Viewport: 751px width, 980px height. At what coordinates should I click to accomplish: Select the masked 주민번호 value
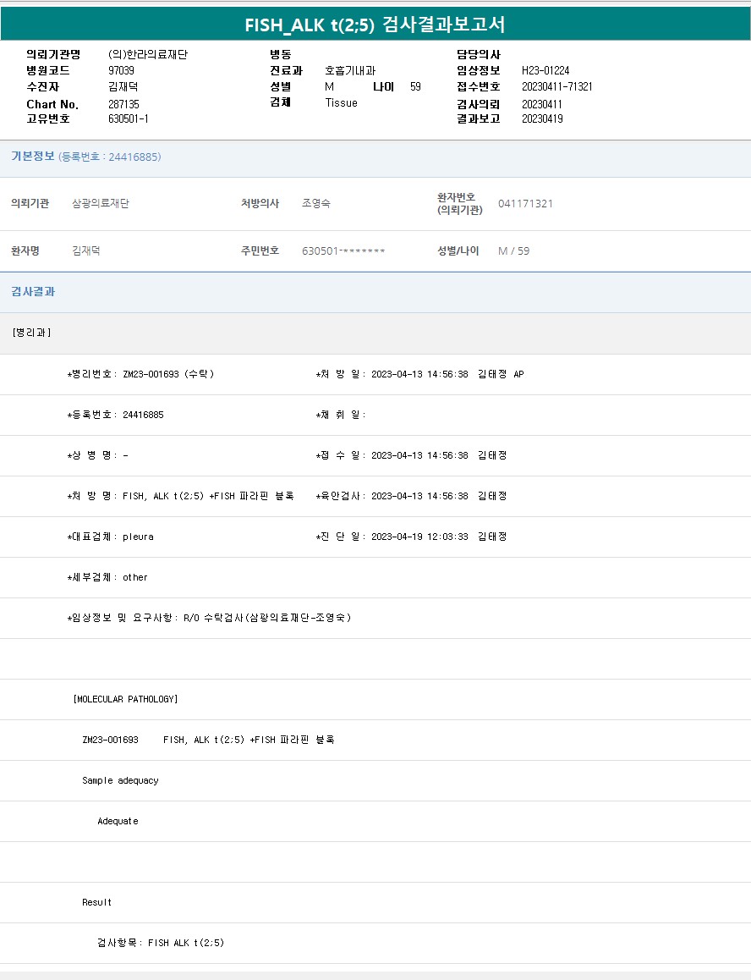coord(343,251)
